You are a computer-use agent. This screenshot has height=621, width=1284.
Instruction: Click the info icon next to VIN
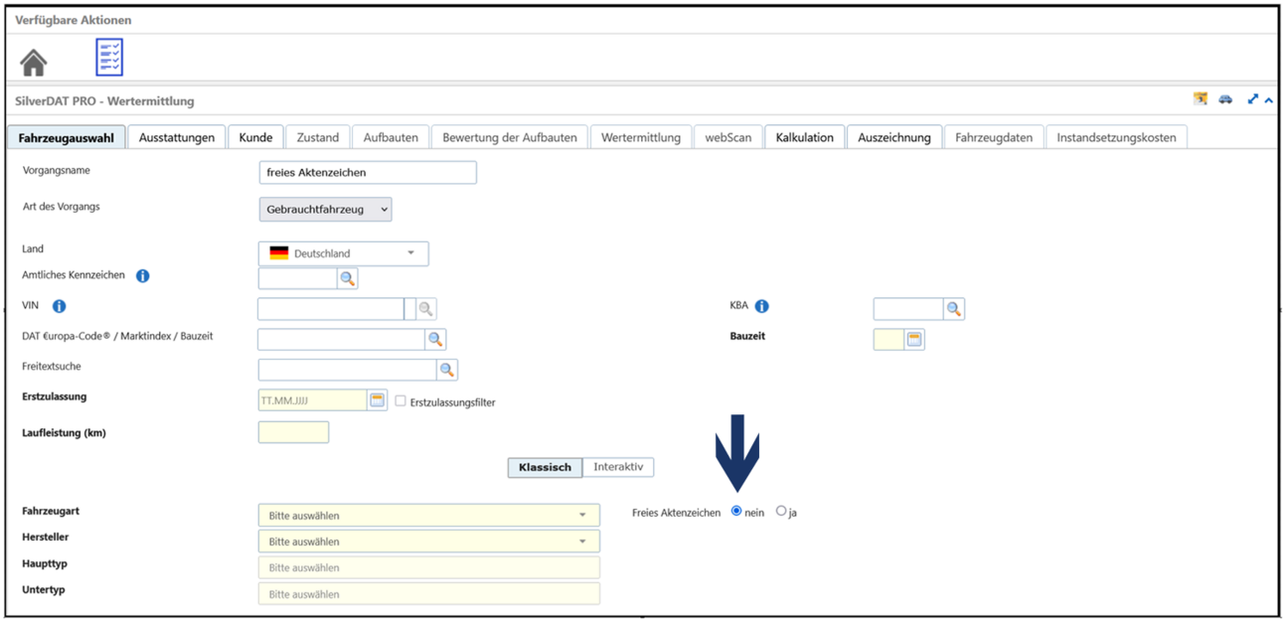[59, 306]
